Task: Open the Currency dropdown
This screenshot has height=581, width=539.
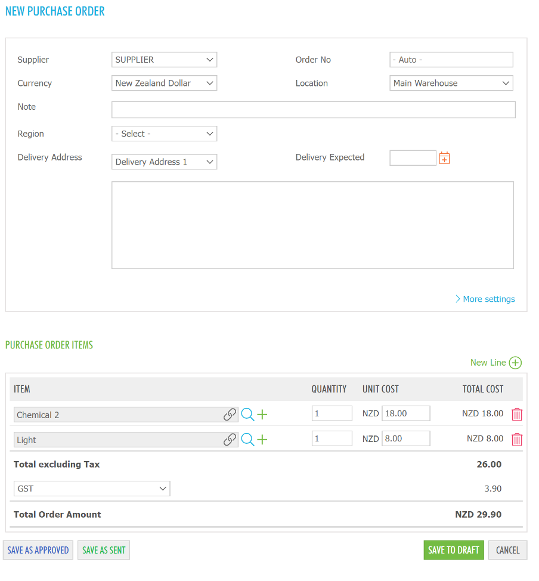Action: click(x=164, y=84)
